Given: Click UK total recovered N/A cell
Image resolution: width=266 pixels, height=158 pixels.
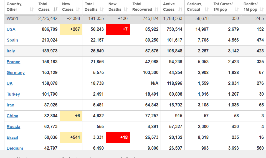Looking at the screenshot, I should click(145, 83).
